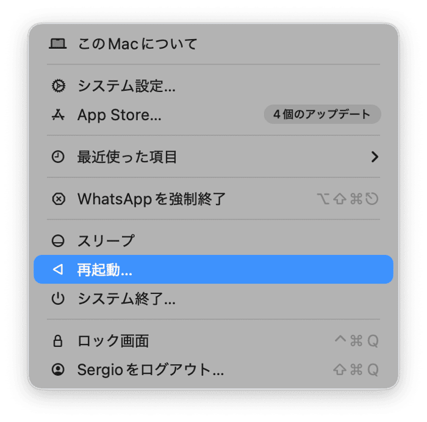Screen dimensions: 427x422
Task: Open このMacについて
Action: click(x=137, y=44)
